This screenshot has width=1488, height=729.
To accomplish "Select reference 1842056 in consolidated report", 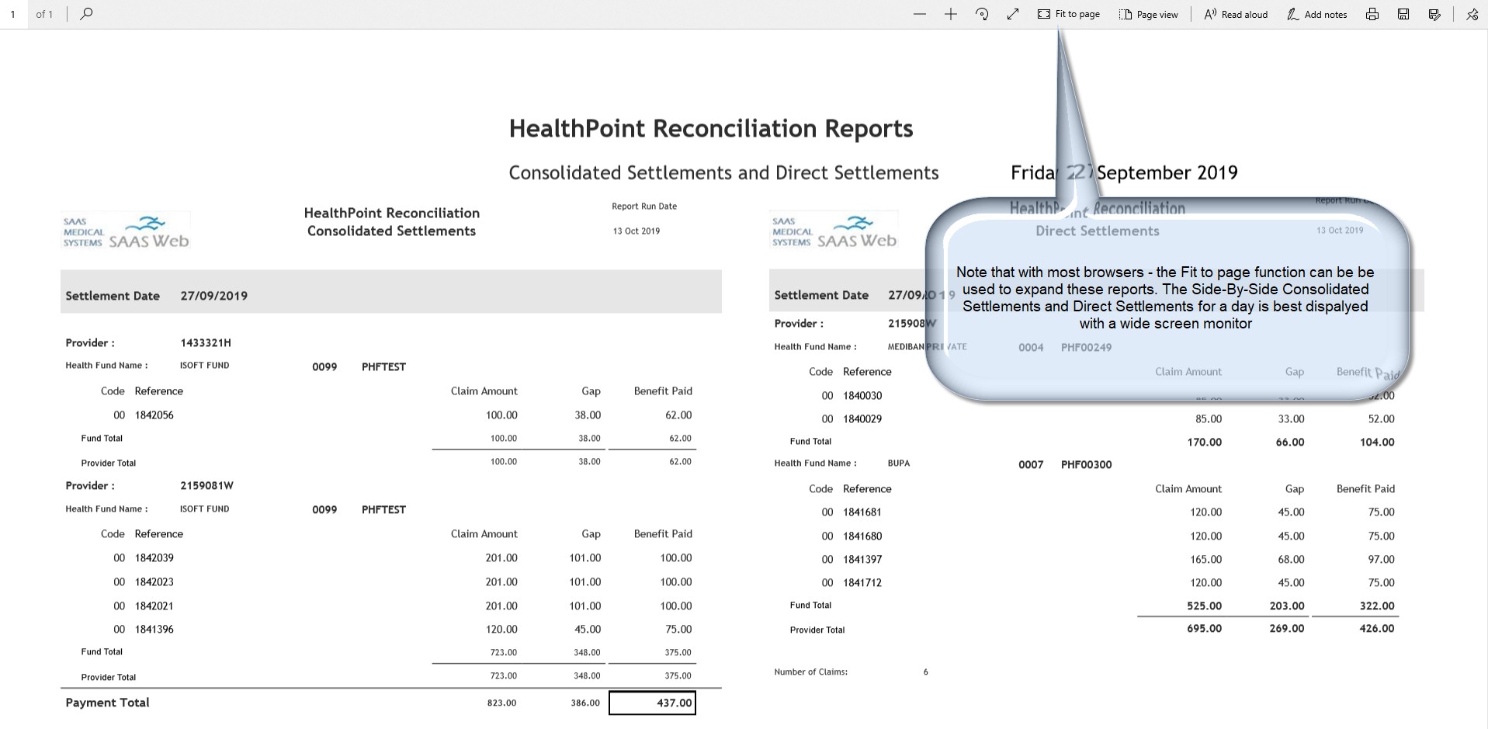I will [x=154, y=415].
